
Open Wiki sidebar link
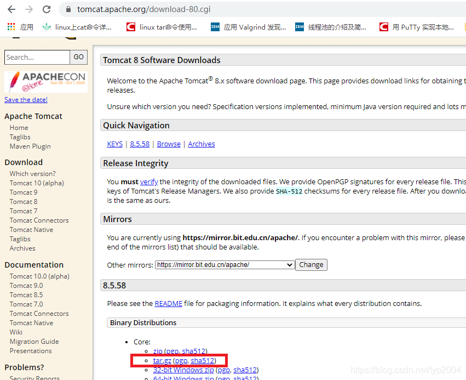coord(16,332)
